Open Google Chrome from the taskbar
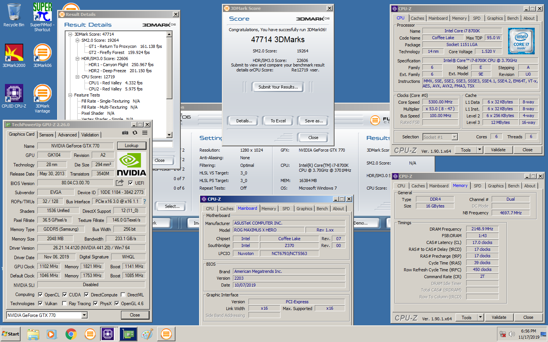This screenshot has height=342, width=548. pos(71,334)
